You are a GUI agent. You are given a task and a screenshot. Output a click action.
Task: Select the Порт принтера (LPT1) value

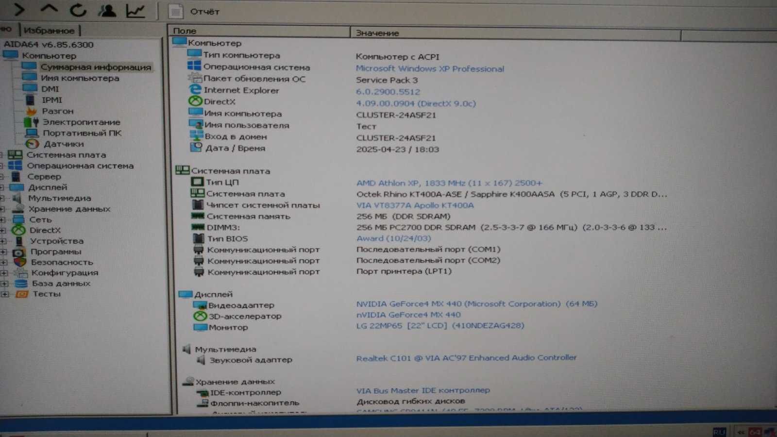(x=404, y=271)
